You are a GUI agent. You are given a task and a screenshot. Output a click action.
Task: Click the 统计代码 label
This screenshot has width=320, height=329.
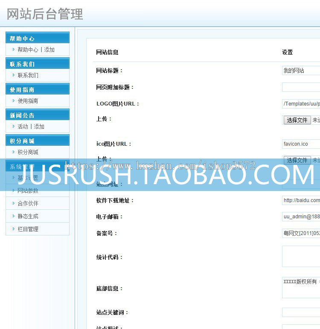(x=109, y=257)
